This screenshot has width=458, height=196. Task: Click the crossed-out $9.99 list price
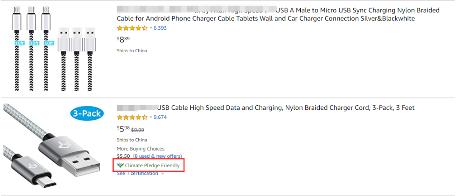tap(138, 130)
